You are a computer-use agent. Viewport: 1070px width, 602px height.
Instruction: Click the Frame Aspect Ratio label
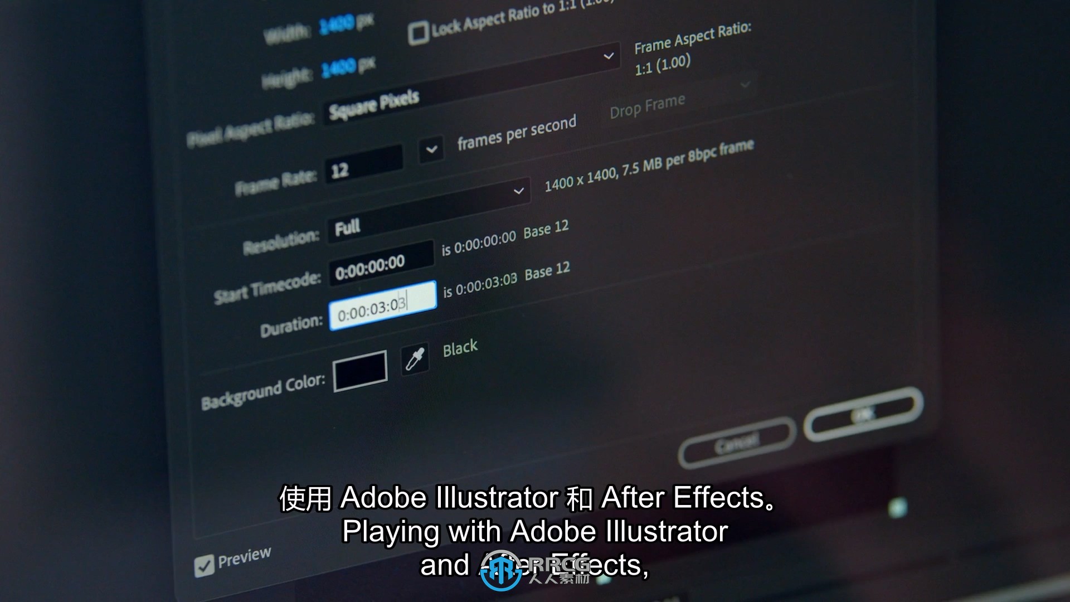point(693,38)
